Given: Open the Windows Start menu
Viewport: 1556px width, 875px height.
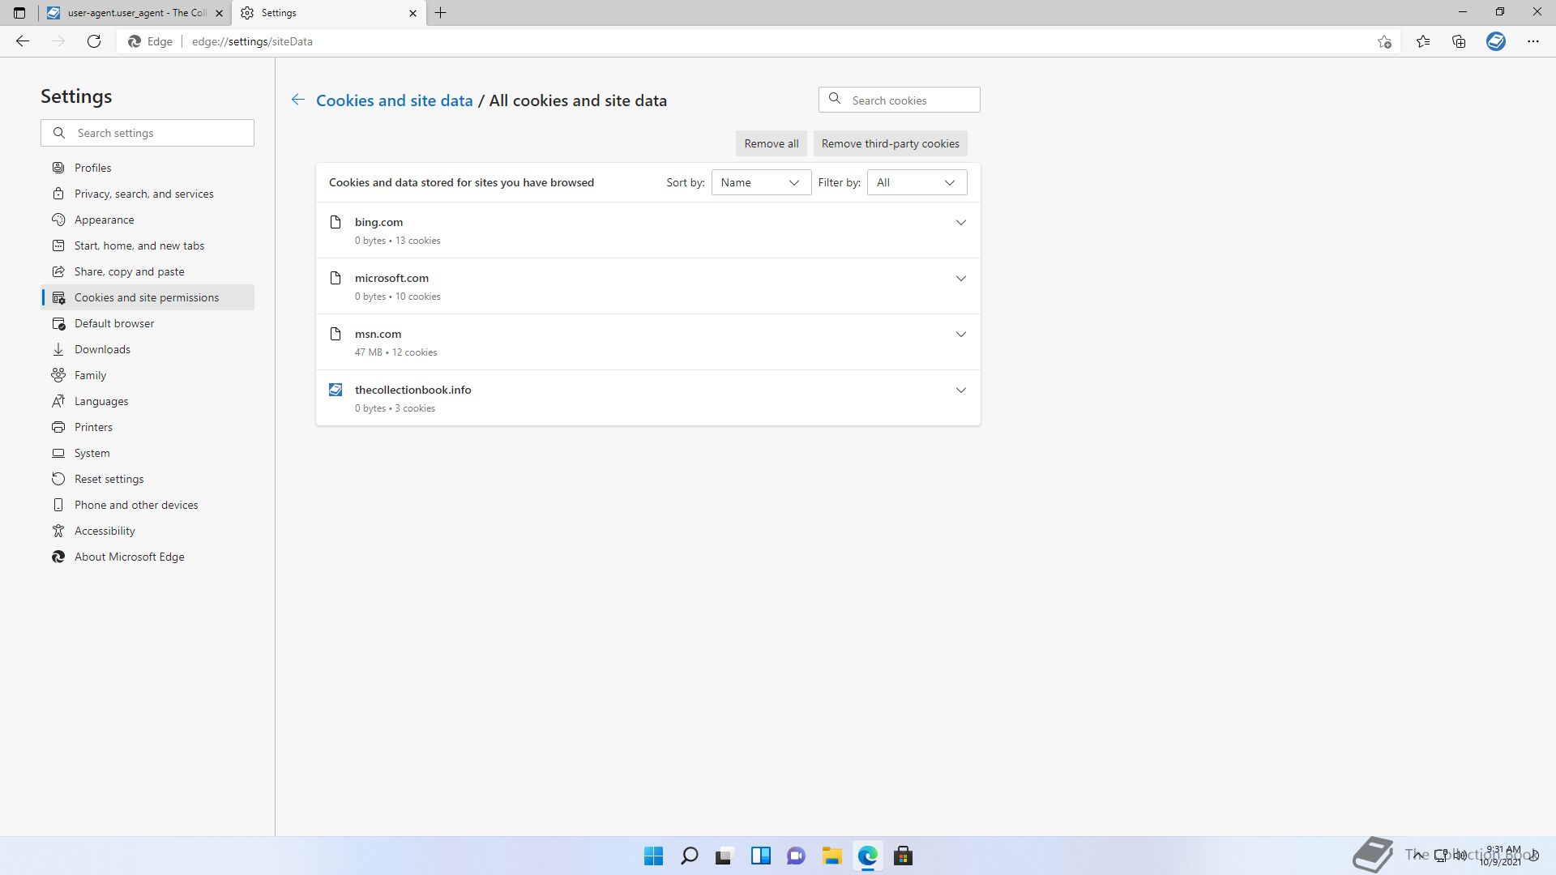Looking at the screenshot, I should [x=653, y=856].
